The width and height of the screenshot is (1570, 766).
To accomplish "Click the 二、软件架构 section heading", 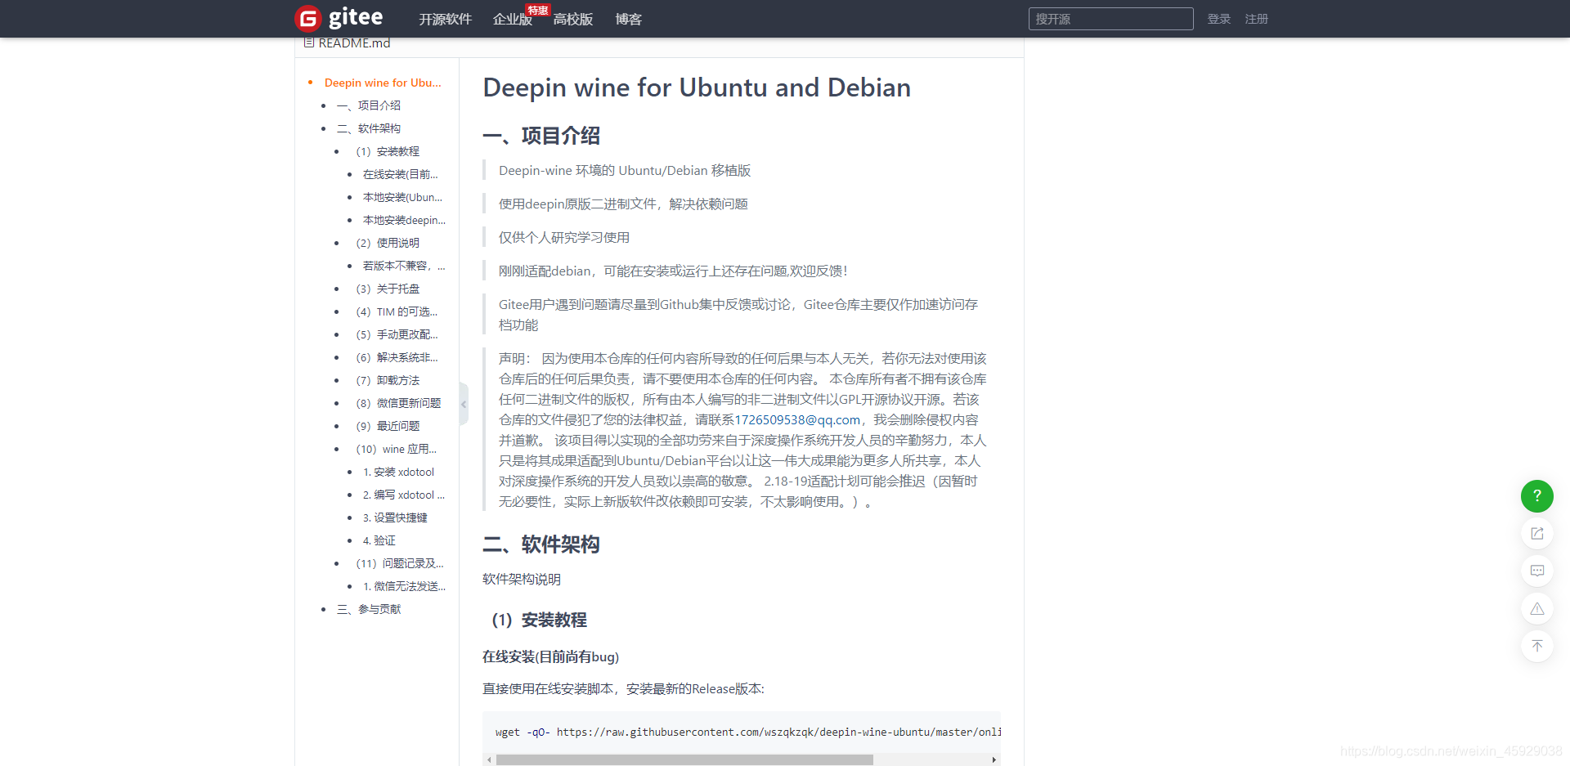I will tap(541, 544).
